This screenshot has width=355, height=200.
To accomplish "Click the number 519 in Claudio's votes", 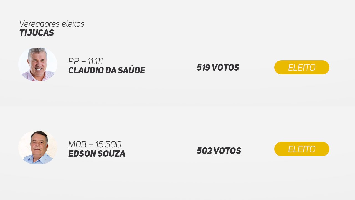I will (203, 67).
